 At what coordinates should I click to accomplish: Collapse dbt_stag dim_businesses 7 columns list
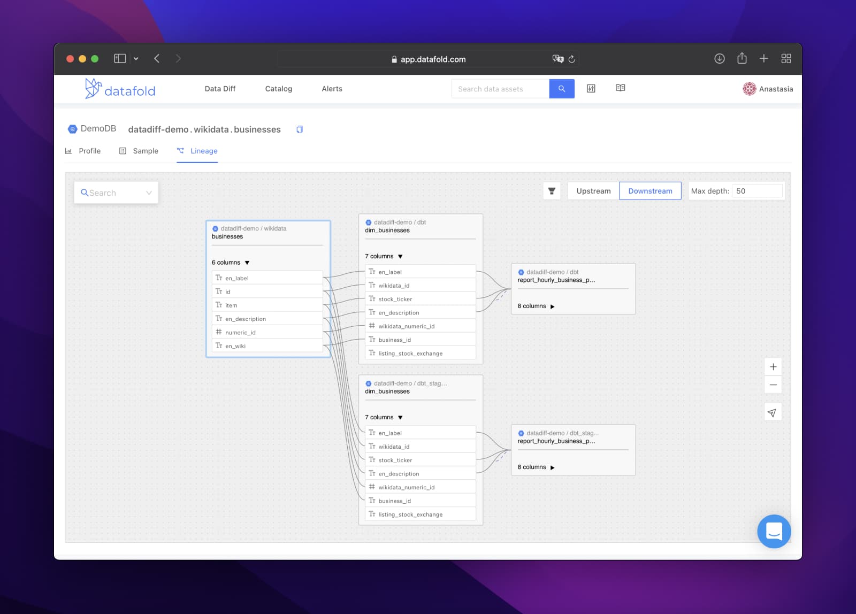[x=400, y=418]
